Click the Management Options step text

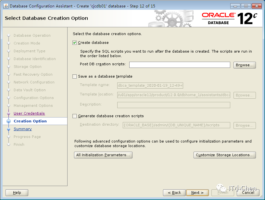pos(33,106)
